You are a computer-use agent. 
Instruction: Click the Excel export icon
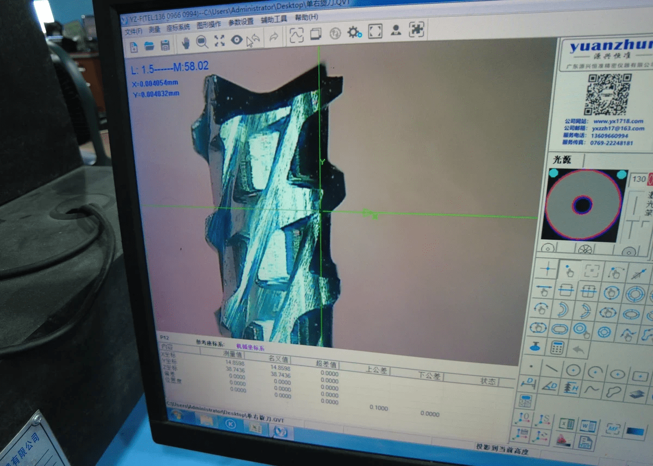click(567, 424)
